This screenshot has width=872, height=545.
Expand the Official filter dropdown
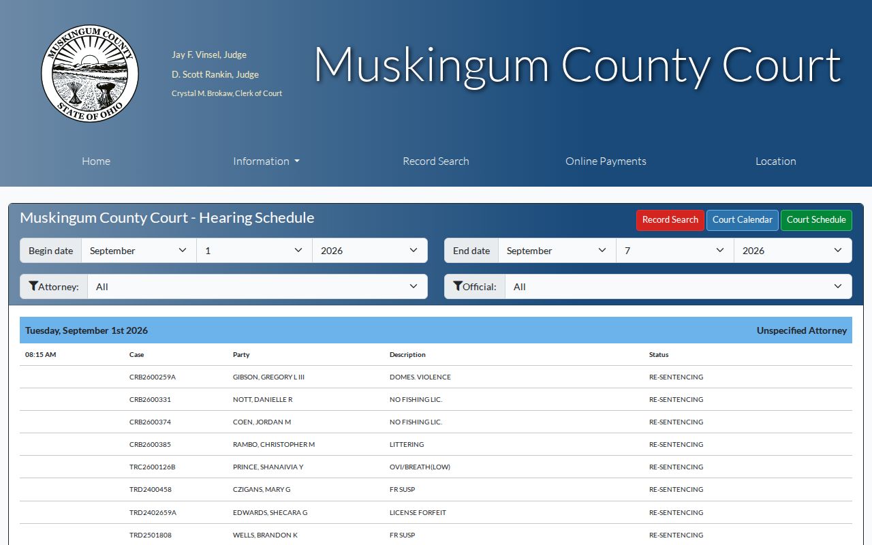[679, 287]
